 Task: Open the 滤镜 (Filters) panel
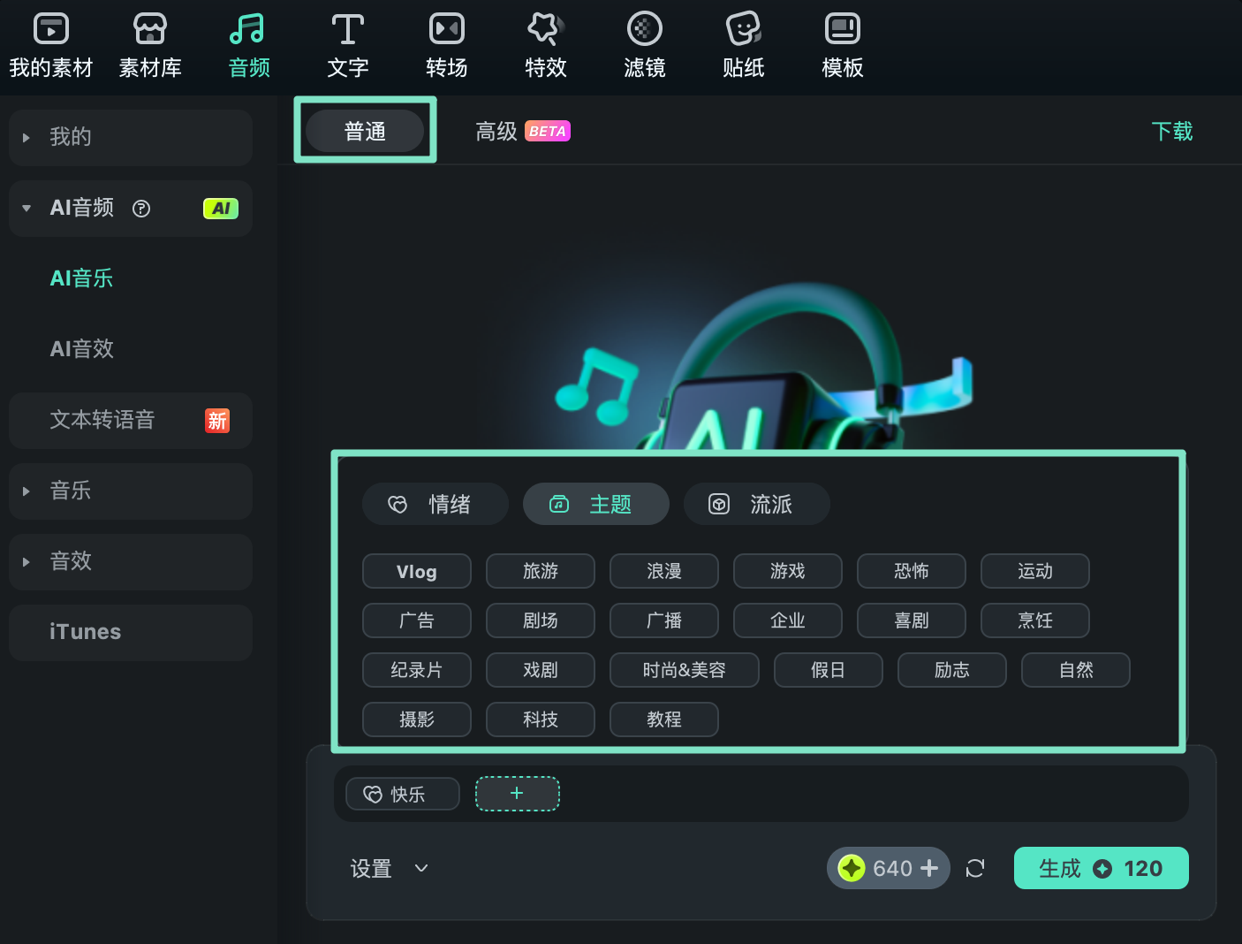644,44
